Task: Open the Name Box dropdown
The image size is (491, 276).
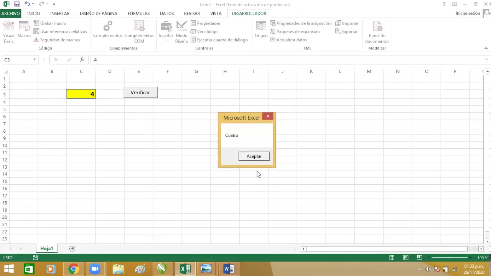Action: (x=35, y=60)
